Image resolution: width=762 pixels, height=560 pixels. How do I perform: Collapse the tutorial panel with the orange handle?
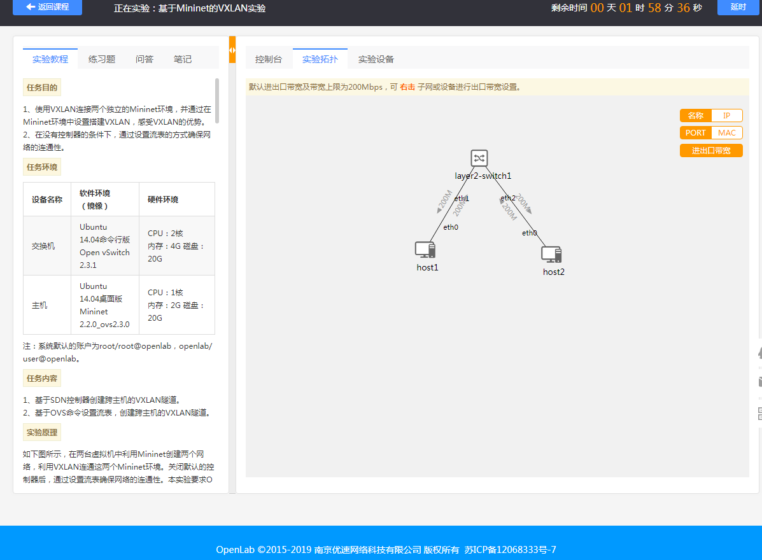[232, 50]
